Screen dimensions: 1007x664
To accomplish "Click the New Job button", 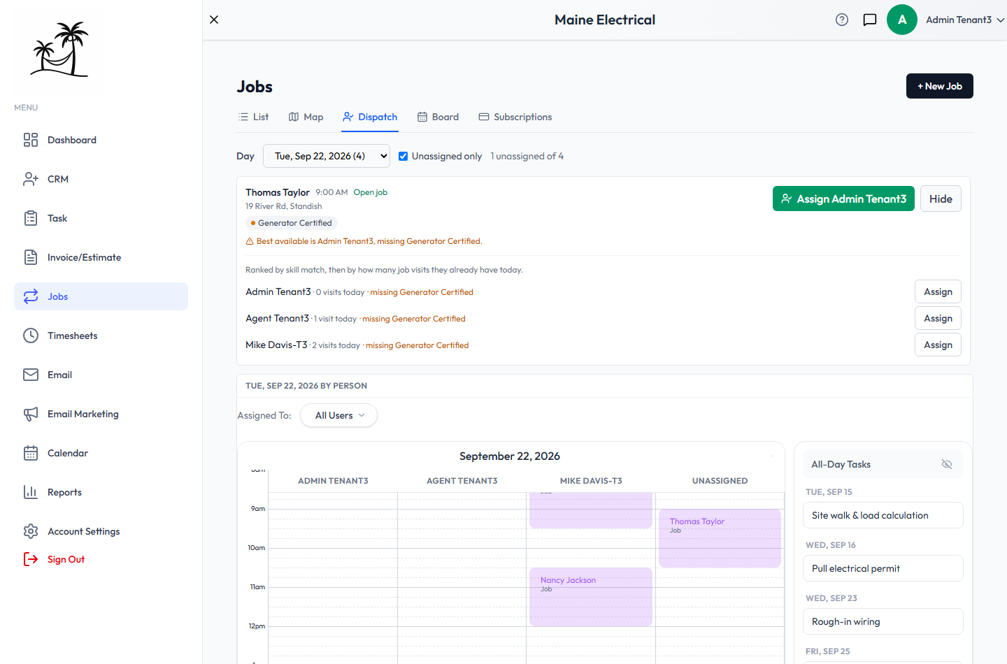I will 940,86.
